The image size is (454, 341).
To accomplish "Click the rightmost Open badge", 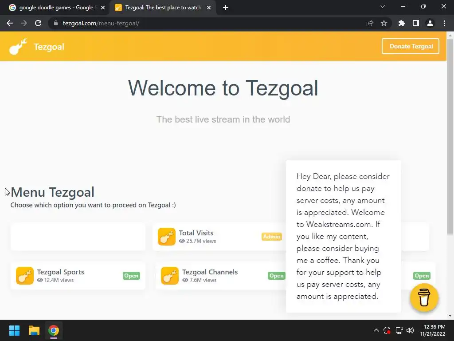I will (422, 276).
